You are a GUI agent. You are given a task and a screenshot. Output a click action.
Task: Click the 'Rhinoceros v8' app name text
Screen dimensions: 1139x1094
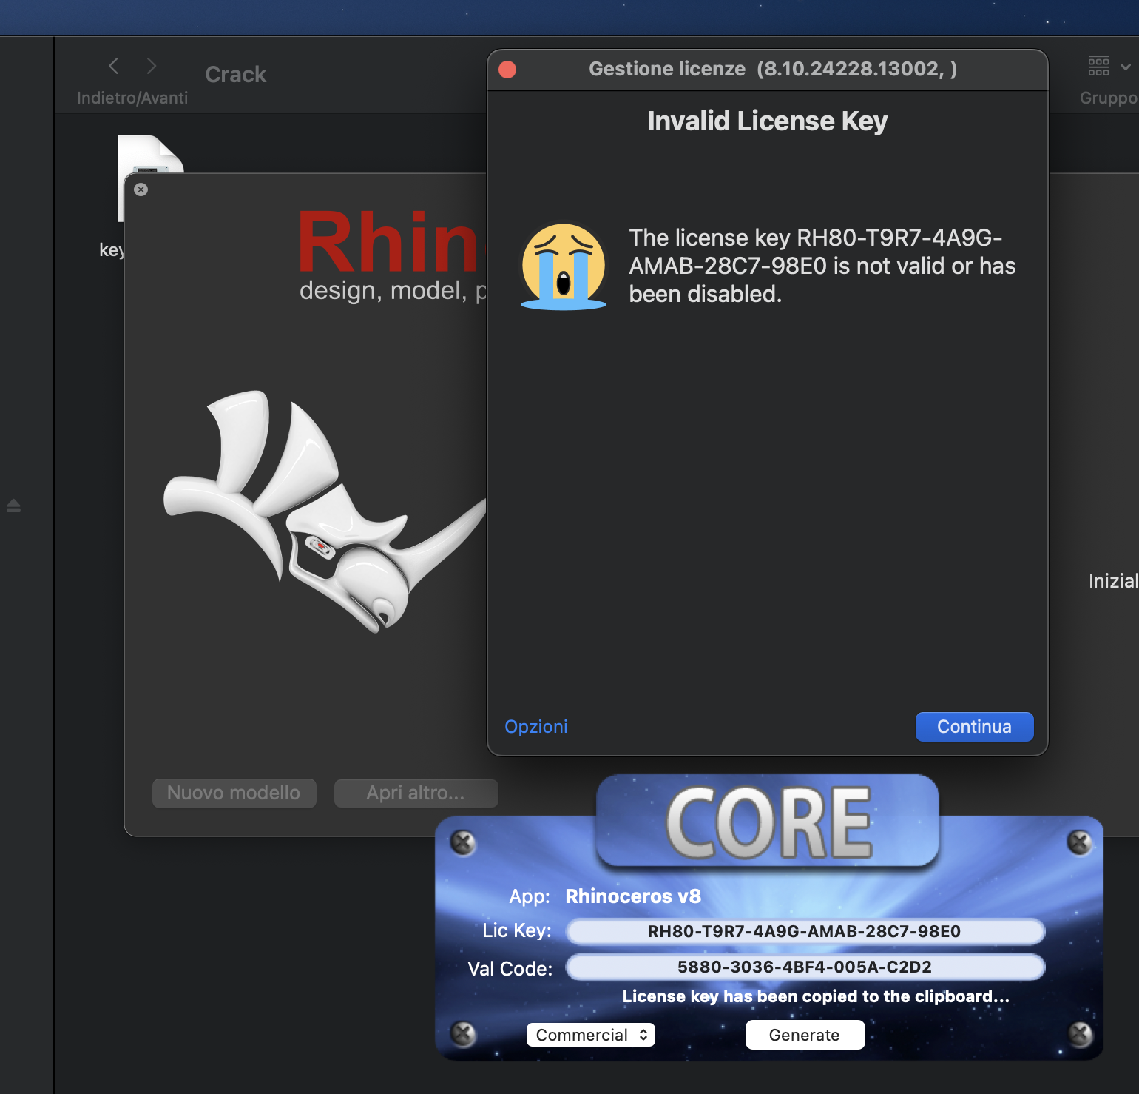[633, 896]
